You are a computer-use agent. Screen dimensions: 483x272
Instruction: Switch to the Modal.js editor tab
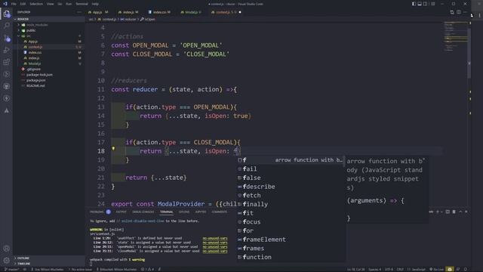[x=191, y=12]
